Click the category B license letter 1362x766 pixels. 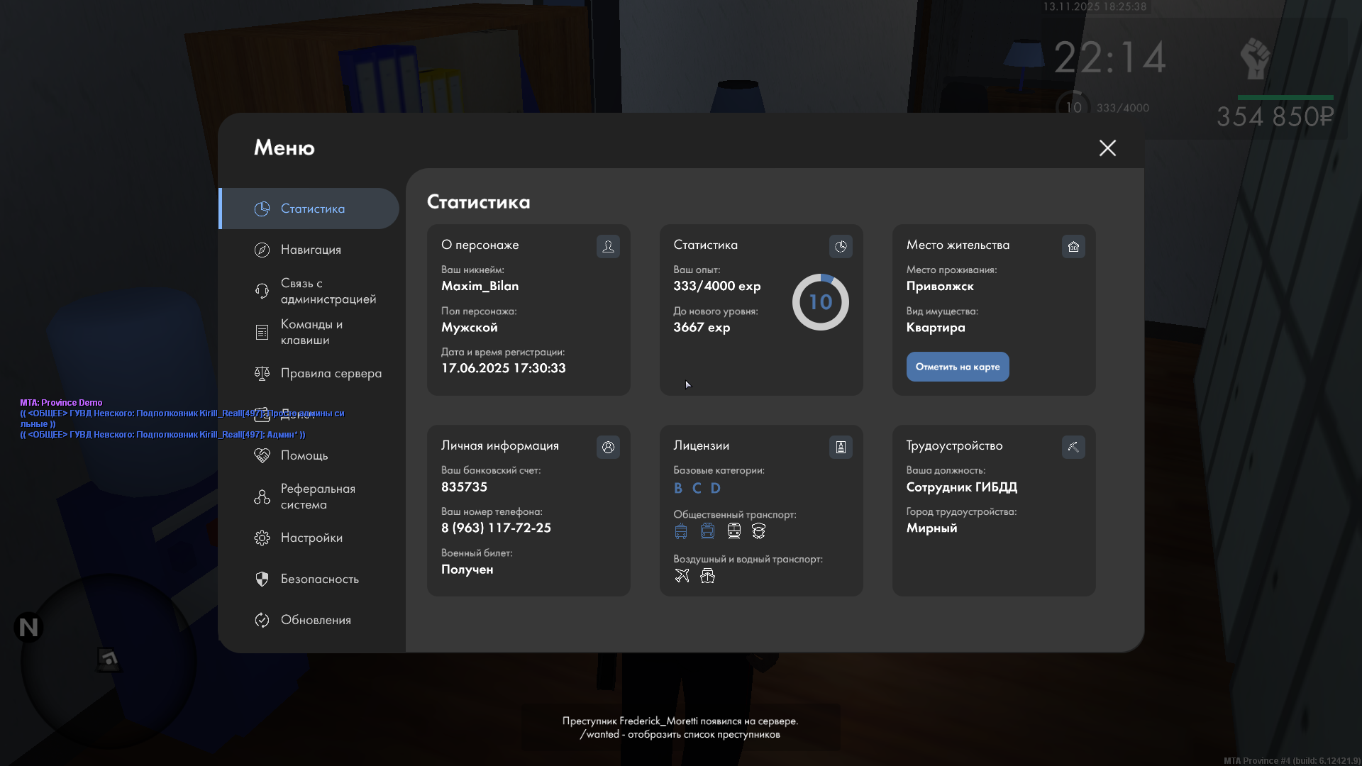click(x=678, y=488)
